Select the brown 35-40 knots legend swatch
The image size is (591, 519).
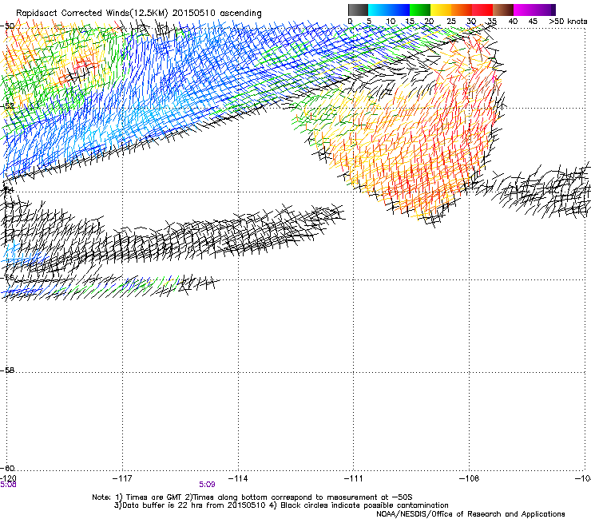coord(503,10)
